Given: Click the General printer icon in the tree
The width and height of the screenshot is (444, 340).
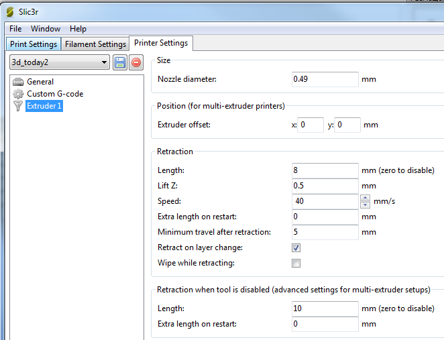Looking at the screenshot, I should (18, 82).
